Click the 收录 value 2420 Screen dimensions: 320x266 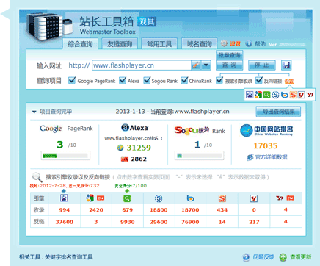pos(96,210)
